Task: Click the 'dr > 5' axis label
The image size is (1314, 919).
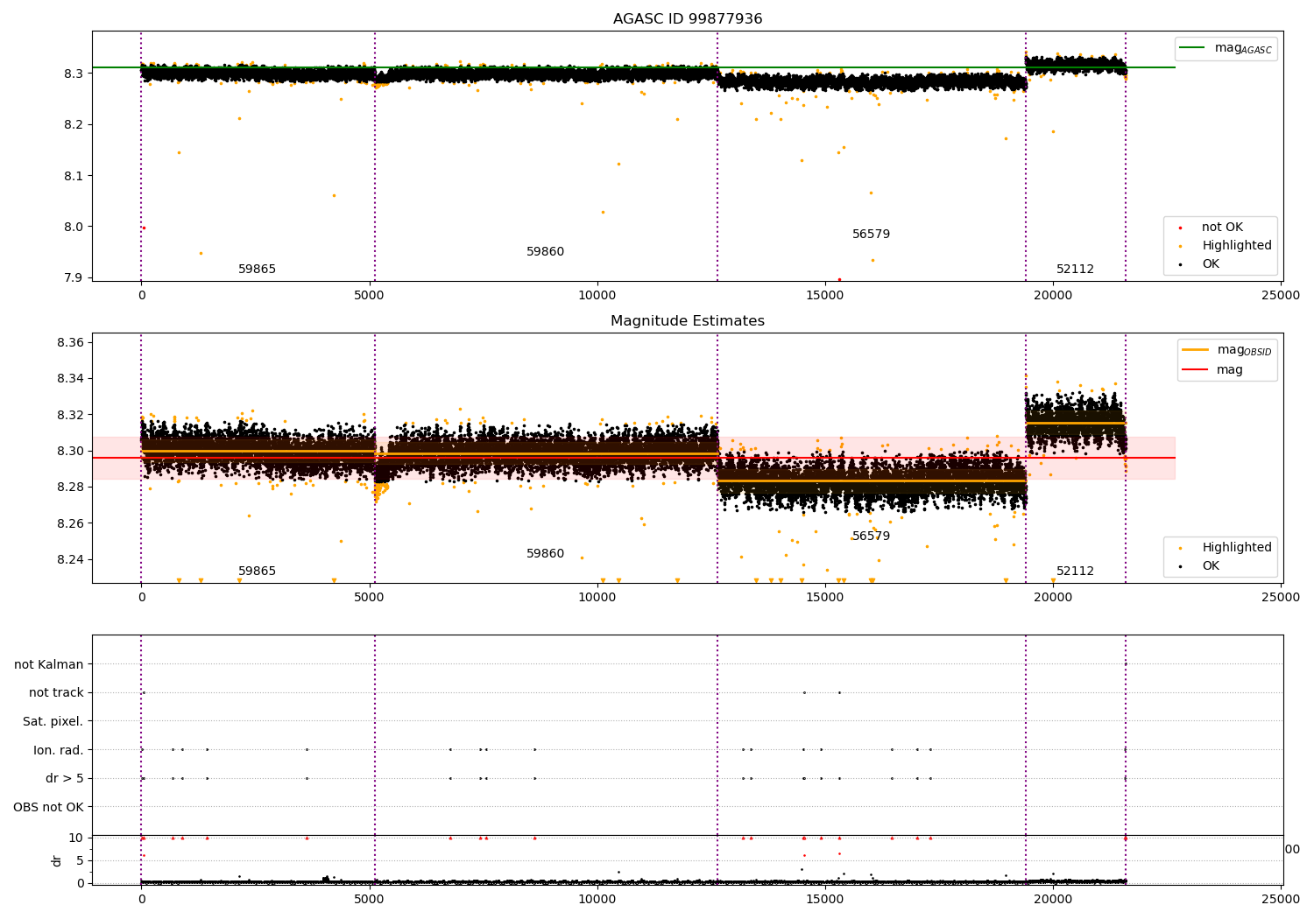Action: click(65, 778)
